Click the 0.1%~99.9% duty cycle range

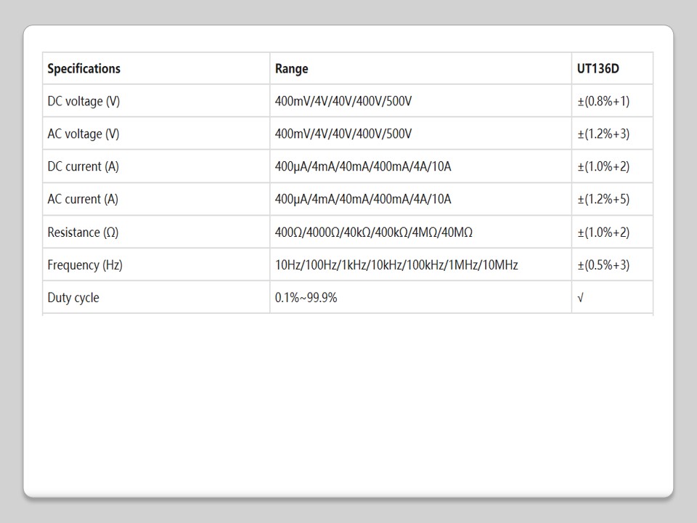(306, 298)
